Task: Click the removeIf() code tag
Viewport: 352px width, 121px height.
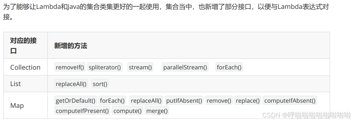Action: [x=70, y=67]
